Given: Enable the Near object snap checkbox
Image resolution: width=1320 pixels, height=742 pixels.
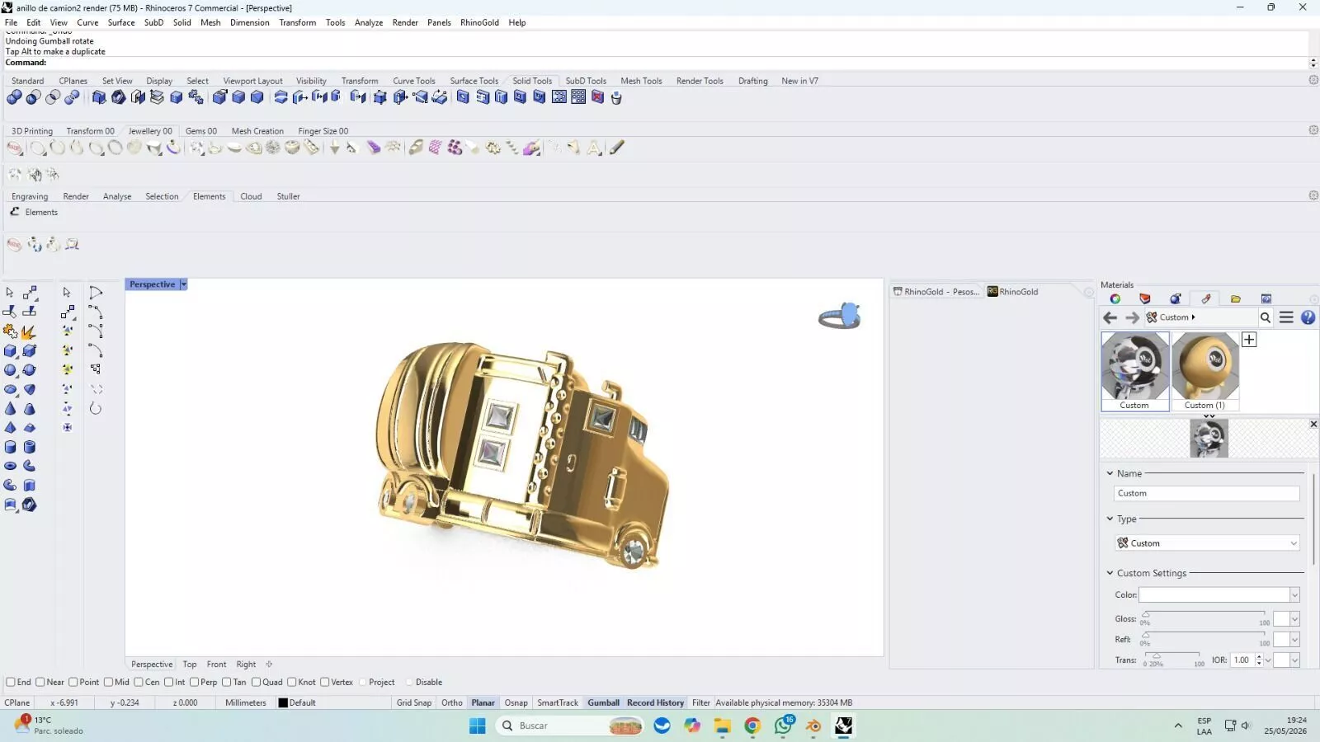Looking at the screenshot, I should click(x=40, y=682).
